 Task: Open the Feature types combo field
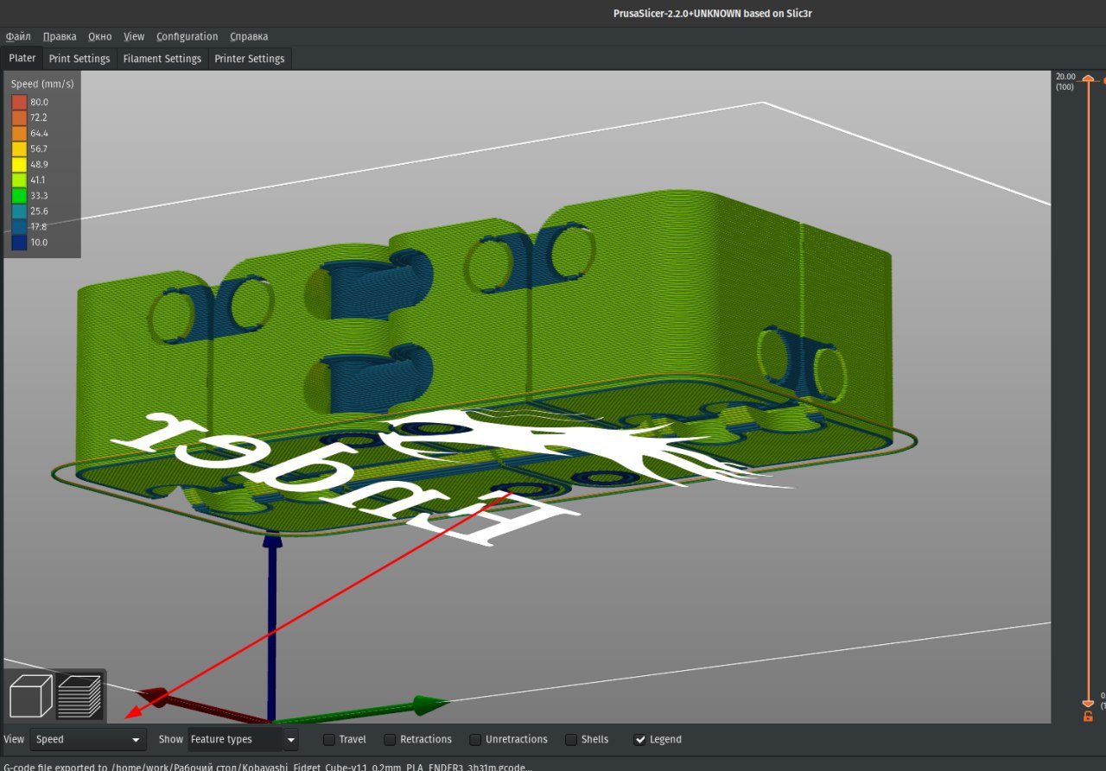(234, 740)
